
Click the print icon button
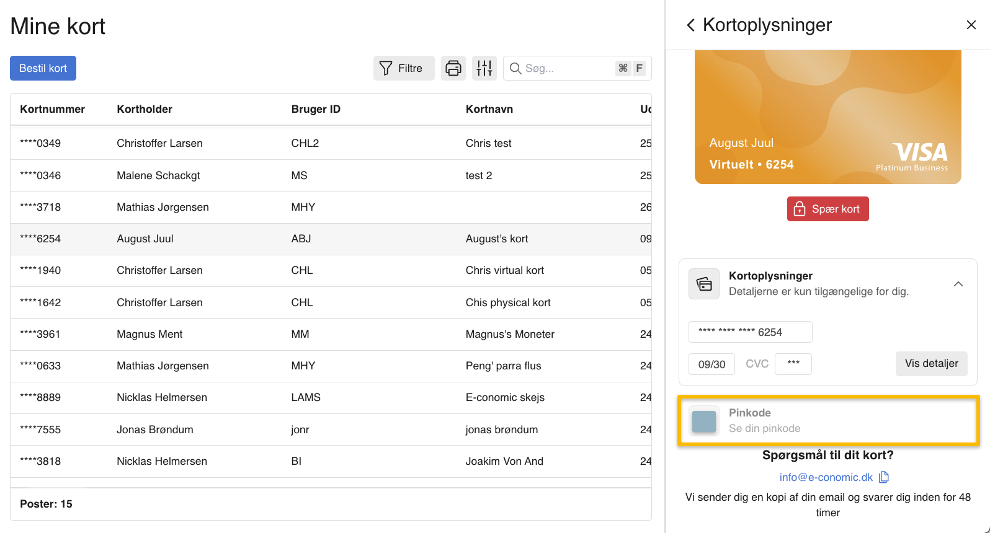[x=453, y=68]
